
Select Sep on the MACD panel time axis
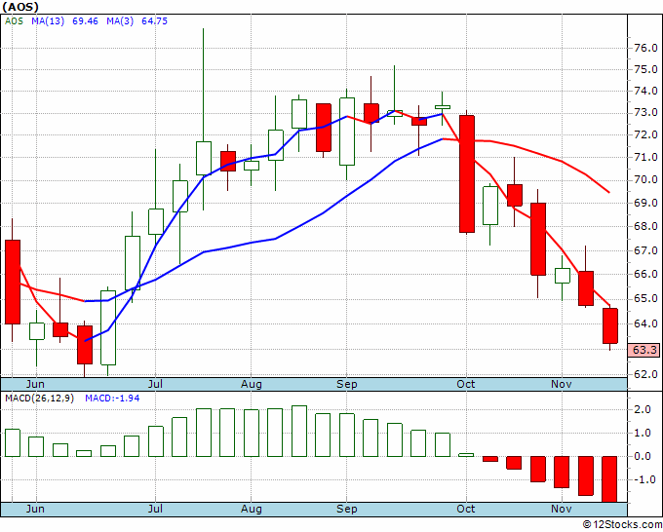pos(347,509)
